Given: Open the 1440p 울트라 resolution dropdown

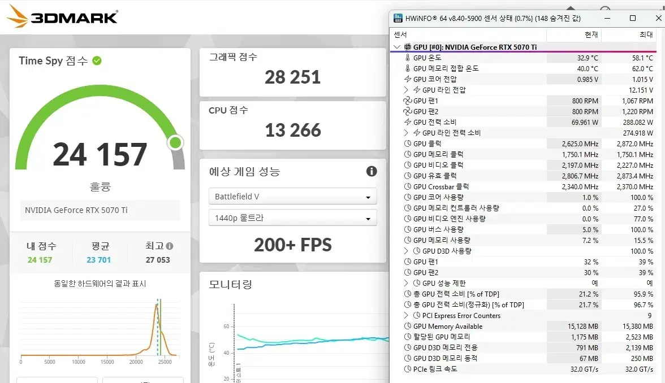Looking at the screenshot, I should [293, 218].
